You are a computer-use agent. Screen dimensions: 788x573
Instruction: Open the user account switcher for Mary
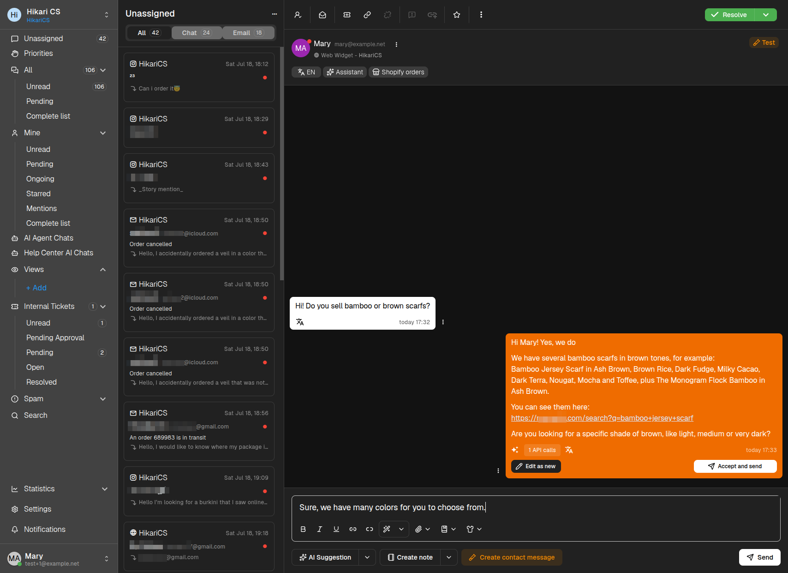tap(107, 559)
